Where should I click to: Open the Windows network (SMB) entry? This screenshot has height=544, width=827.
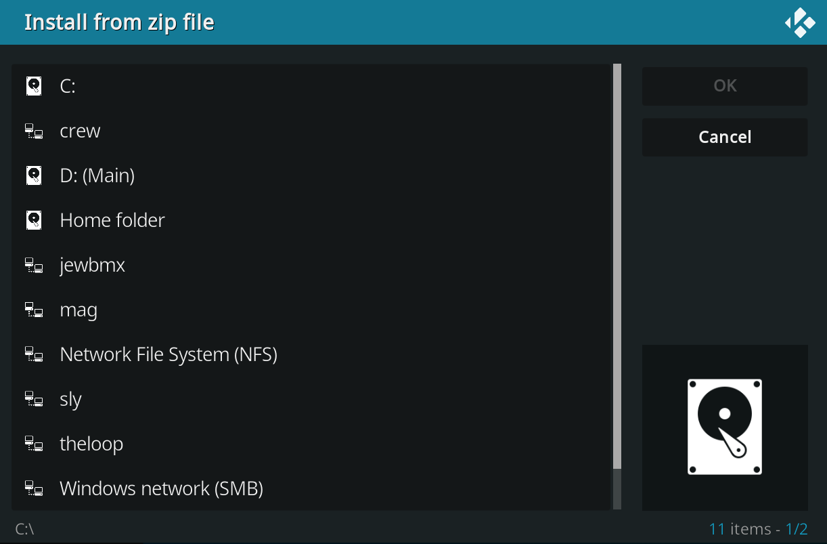(x=161, y=488)
